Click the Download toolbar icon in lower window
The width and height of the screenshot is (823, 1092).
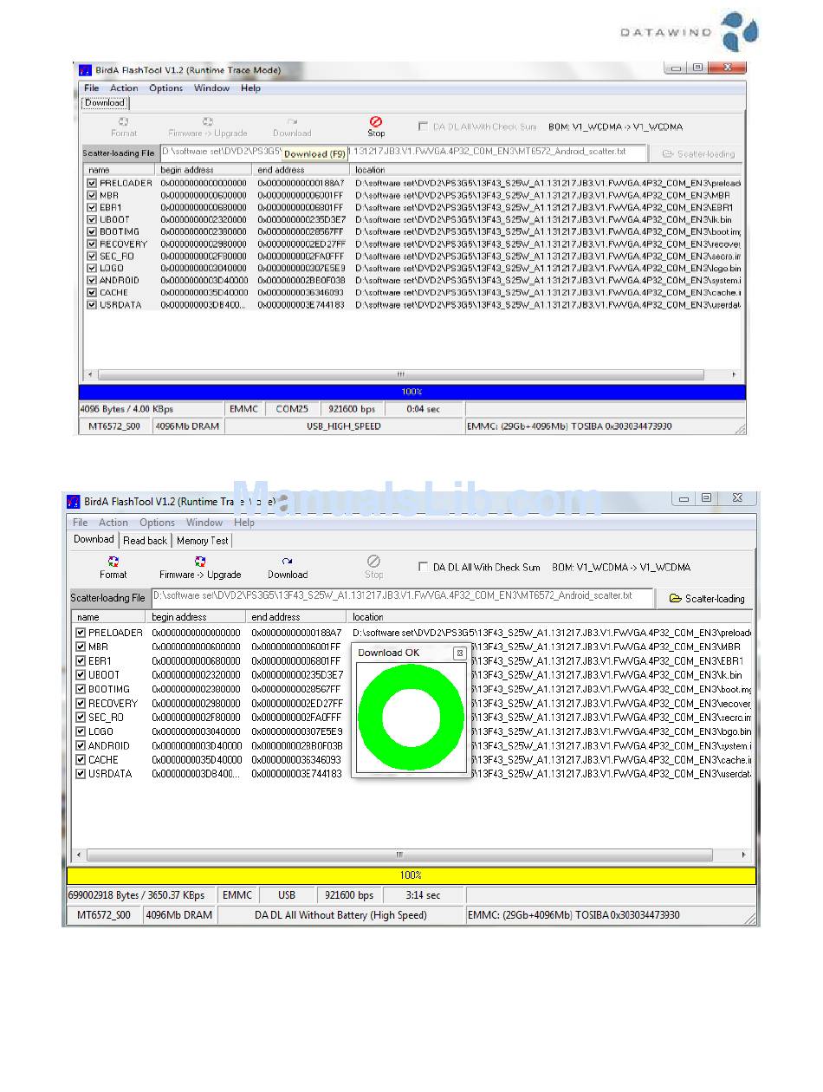click(x=288, y=562)
